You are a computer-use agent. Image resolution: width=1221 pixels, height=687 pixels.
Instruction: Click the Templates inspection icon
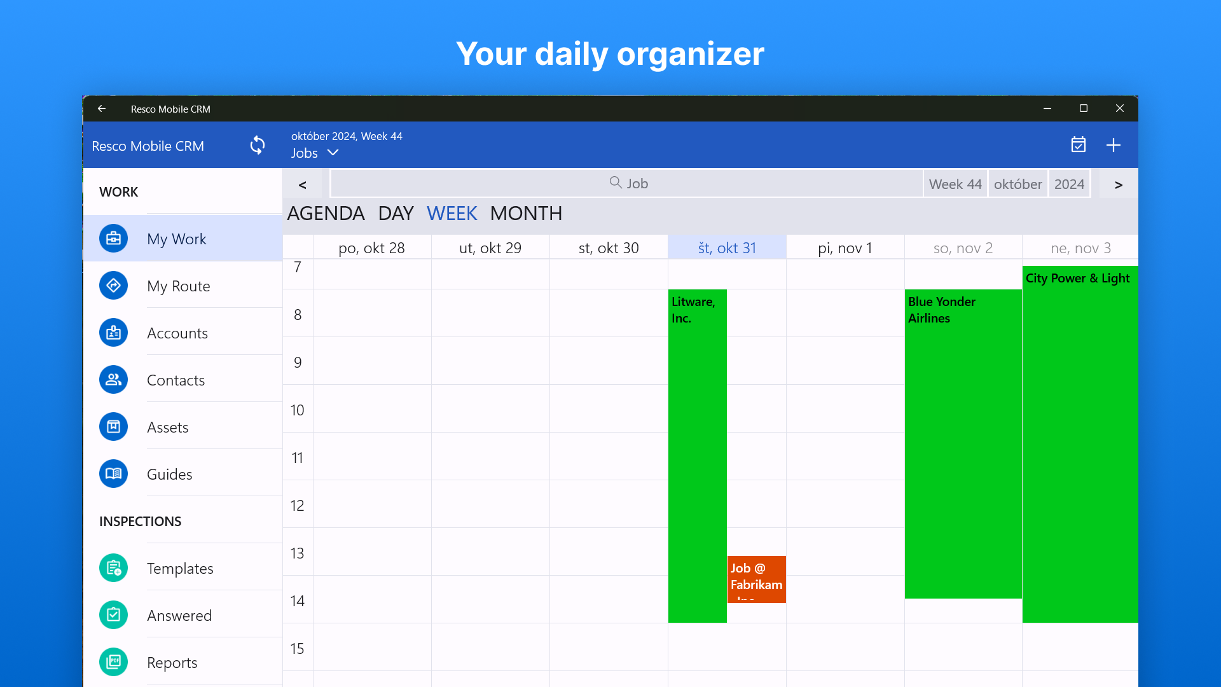pyautogui.click(x=113, y=568)
